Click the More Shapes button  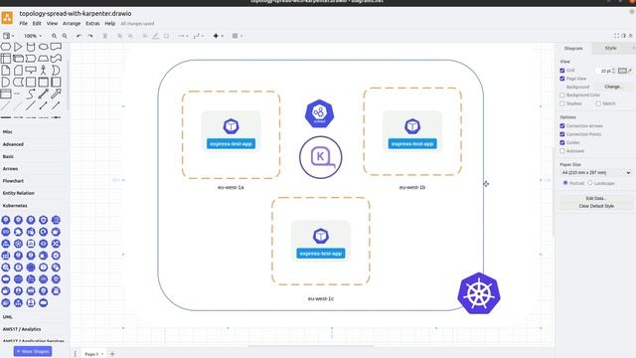[33, 351]
